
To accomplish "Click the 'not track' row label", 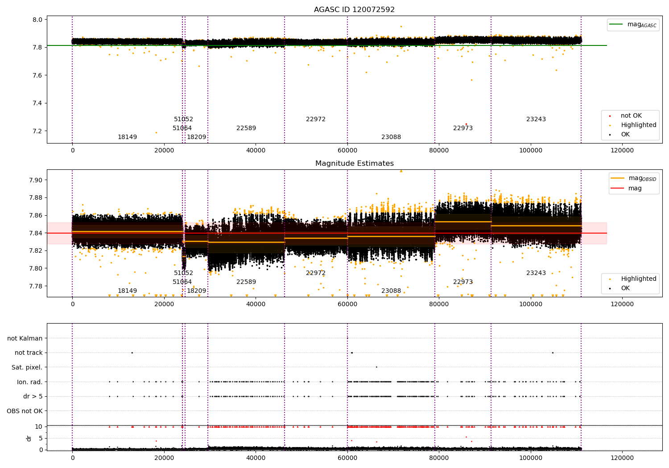I will 29,353.
